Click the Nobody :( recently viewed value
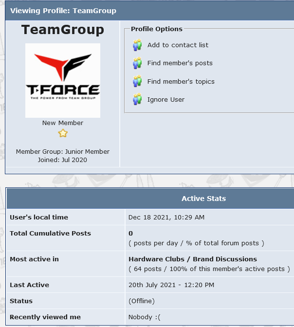The height and width of the screenshot is (327, 294). point(144,317)
